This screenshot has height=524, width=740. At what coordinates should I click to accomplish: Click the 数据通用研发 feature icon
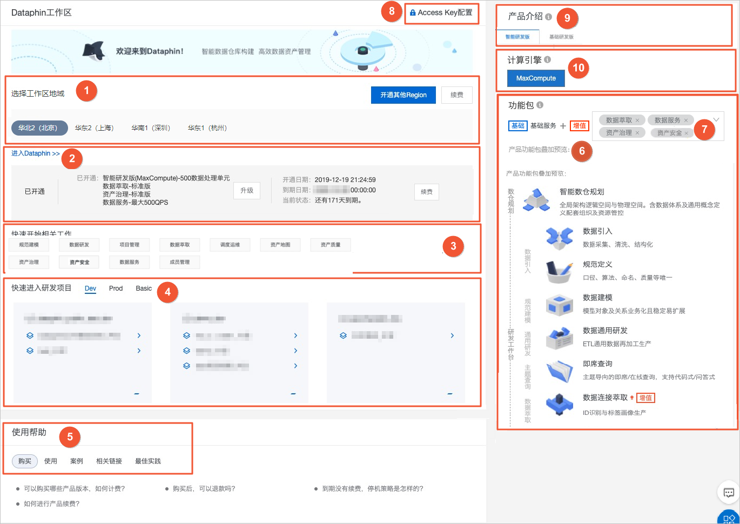[x=559, y=338]
